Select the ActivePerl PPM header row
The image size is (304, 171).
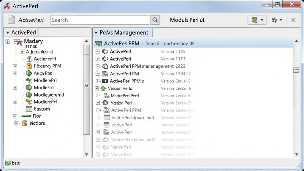pyautogui.click(x=193, y=43)
